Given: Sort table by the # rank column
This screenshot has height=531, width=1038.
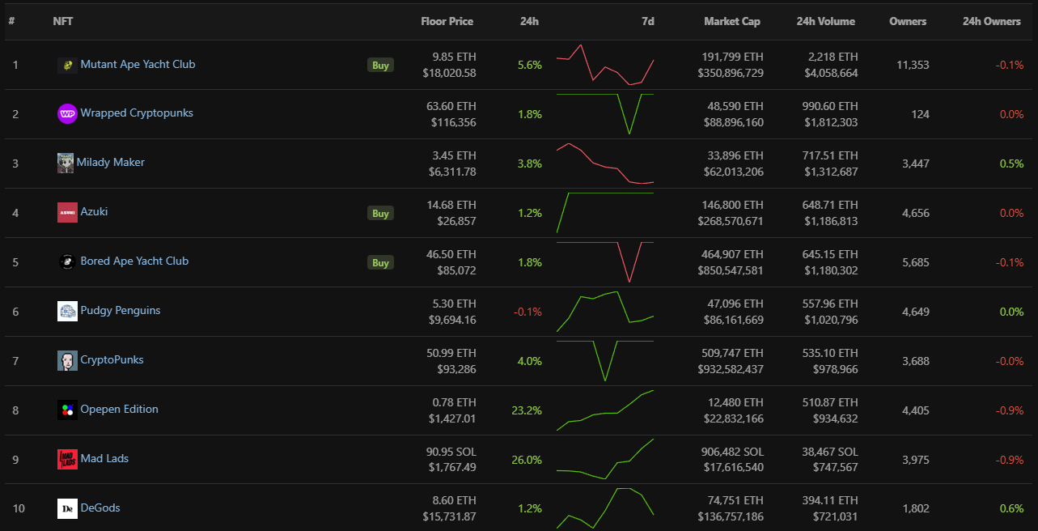Looking at the screenshot, I should coord(12,21).
